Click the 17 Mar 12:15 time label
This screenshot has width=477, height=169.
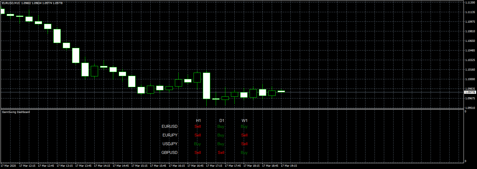[x=27, y=166]
